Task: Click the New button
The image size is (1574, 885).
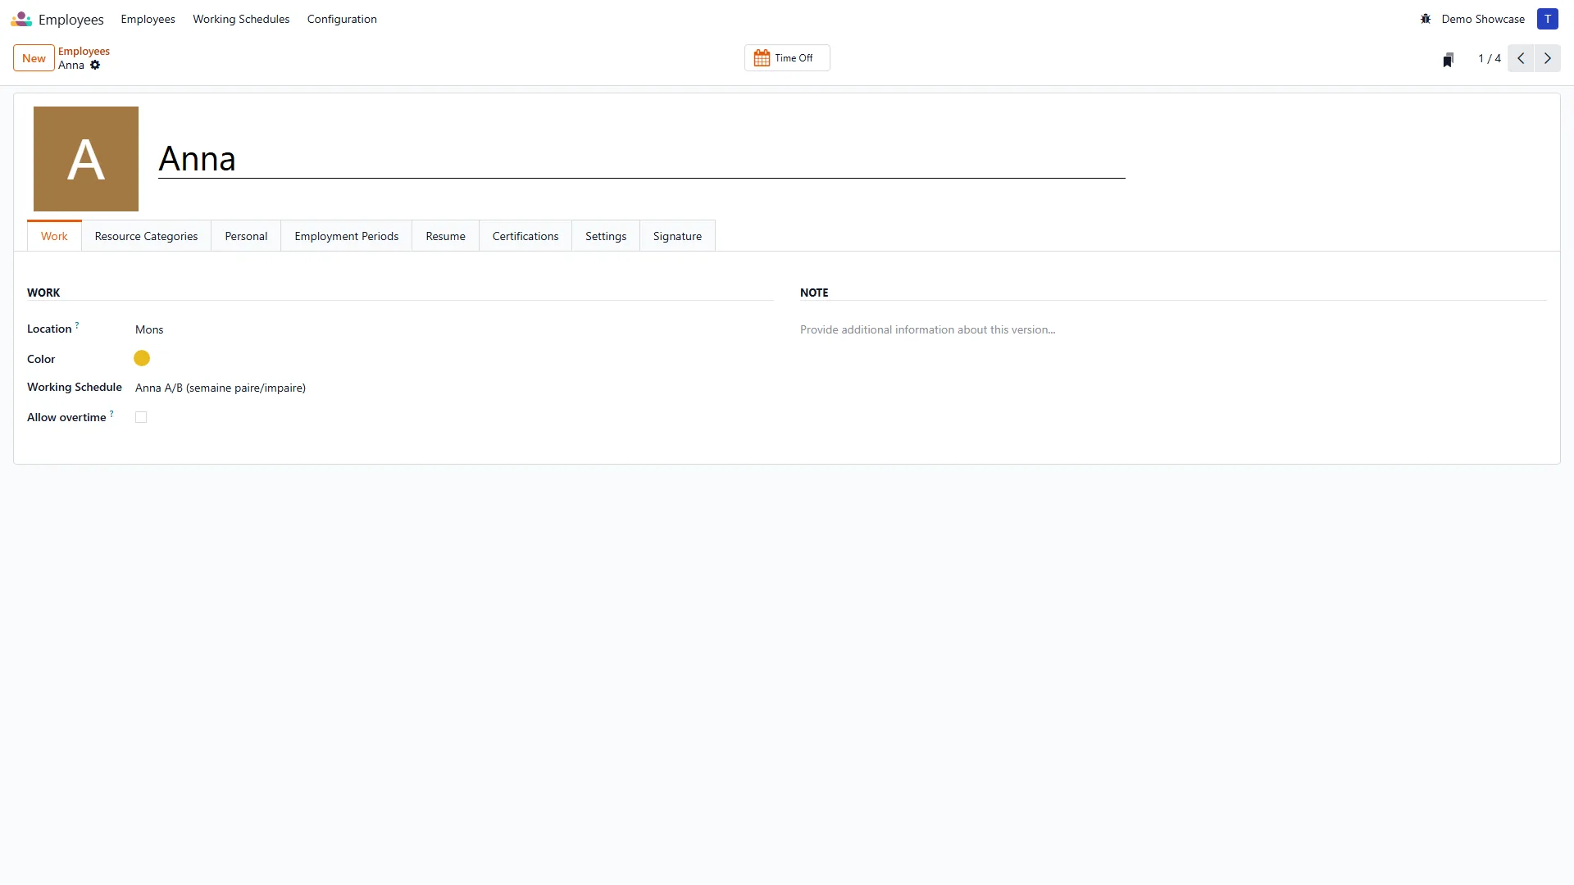Action: tap(34, 58)
